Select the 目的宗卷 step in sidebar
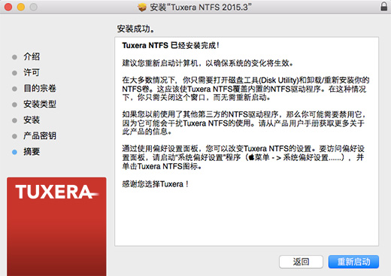 (40, 88)
